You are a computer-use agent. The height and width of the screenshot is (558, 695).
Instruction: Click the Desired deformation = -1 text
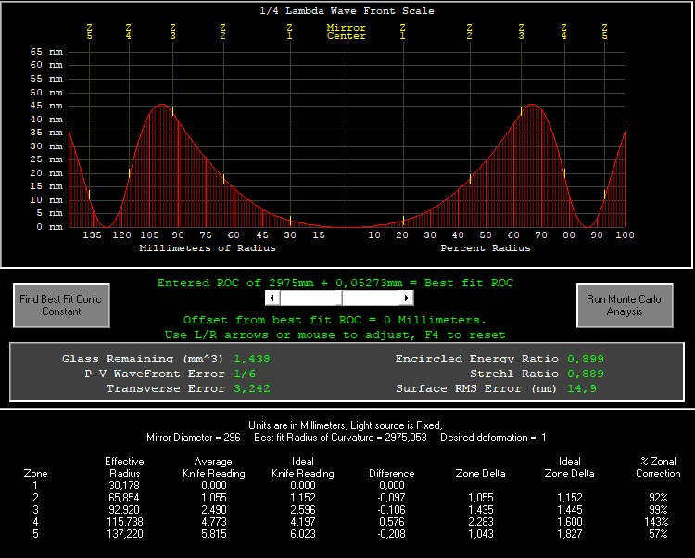point(493,438)
